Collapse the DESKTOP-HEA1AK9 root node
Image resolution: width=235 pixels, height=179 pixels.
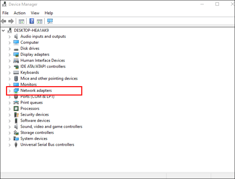pyautogui.click(x=3, y=31)
